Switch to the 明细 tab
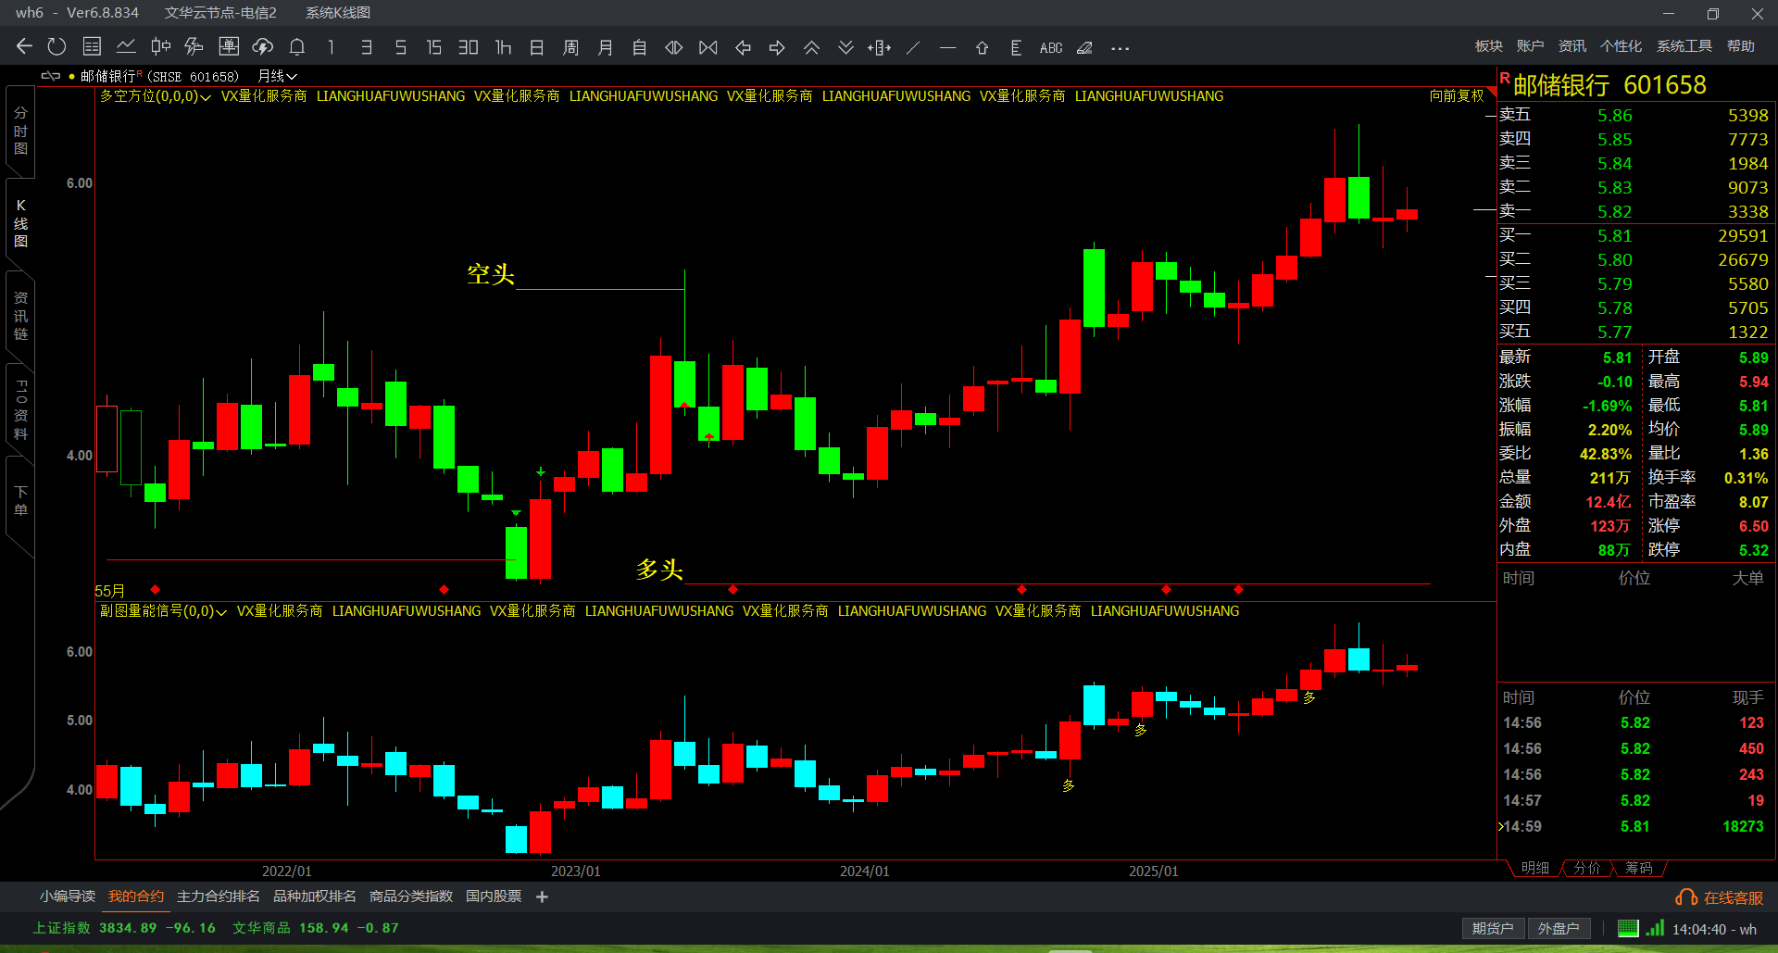Screen dimensions: 1778x953 tap(1535, 868)
